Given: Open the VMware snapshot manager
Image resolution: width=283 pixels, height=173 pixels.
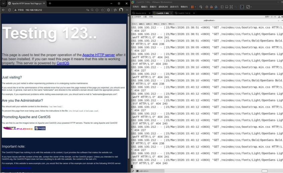Looking at the screenshot, I should coord(216,7).
